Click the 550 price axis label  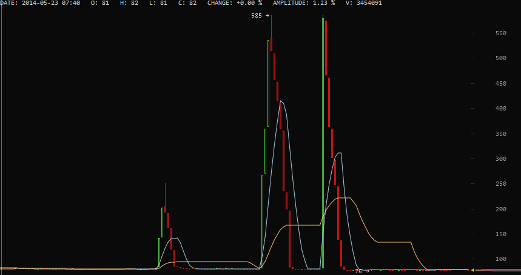[501, 33]
